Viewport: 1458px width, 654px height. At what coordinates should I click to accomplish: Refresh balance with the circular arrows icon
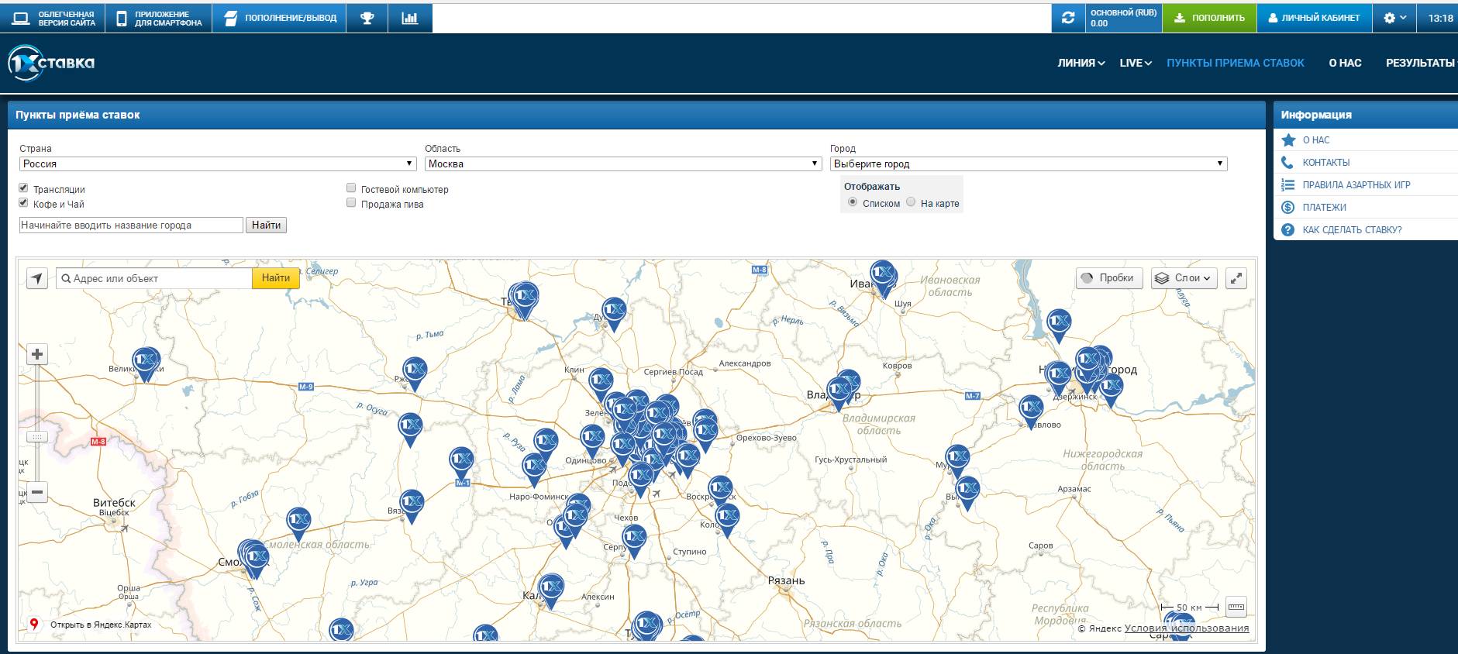[1068, 18]
